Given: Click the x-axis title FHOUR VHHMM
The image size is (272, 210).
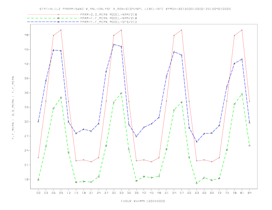Looking at the screenshot, I should [x=143, y=201].
